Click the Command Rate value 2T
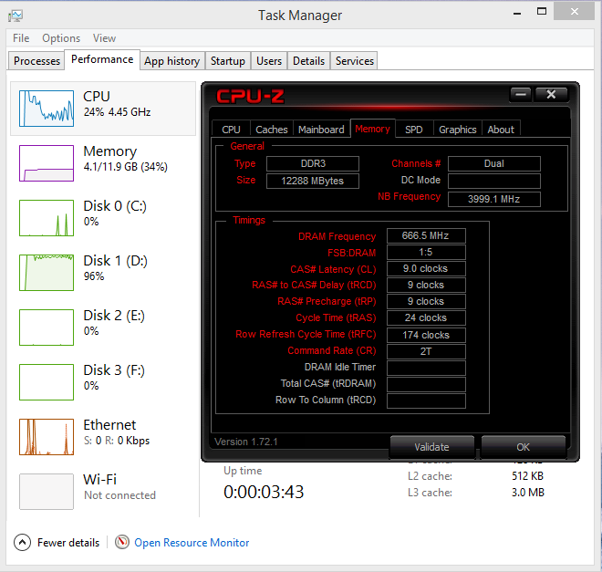The height and width of the screenshot is (572, 602). (426, 351)
